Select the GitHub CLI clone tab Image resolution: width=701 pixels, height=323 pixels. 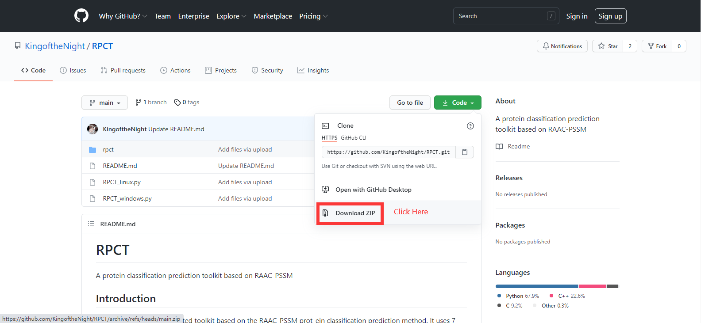[354, 138]
